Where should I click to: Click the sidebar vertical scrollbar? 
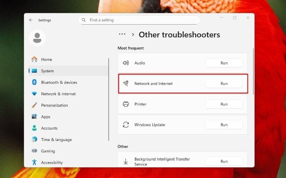(x=109, y=100)
